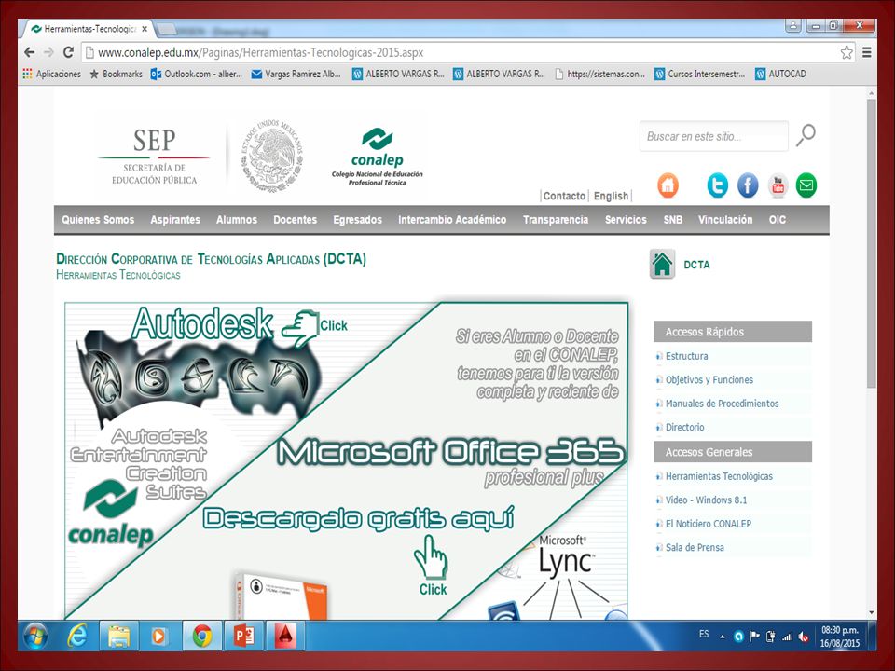This screenshot has height=671, width=895.
Task: Open Quienes Somos menu
Action: coord(98,220)
